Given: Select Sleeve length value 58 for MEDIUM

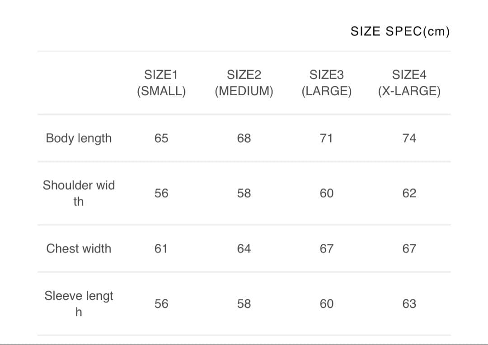Looking at the screenshot, I should [x=244, y=304].
